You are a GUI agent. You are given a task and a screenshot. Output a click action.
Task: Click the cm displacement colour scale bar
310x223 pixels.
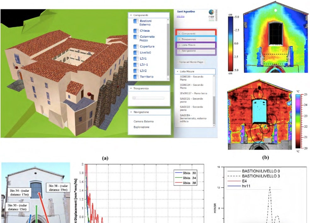[231, 44]
